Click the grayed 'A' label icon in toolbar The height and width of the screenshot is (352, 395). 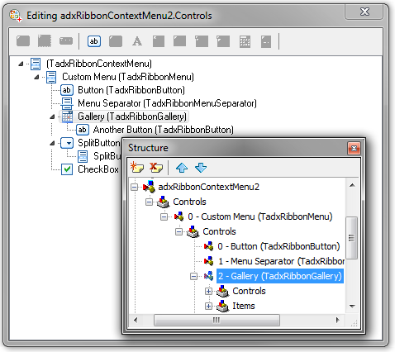[137, 41]
